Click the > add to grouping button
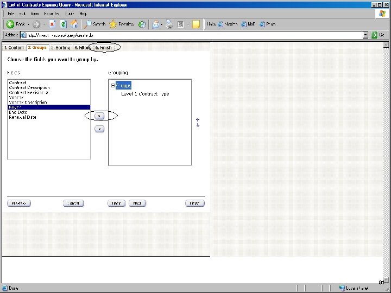This screenshot has height=293, width=391. point(99,116)
